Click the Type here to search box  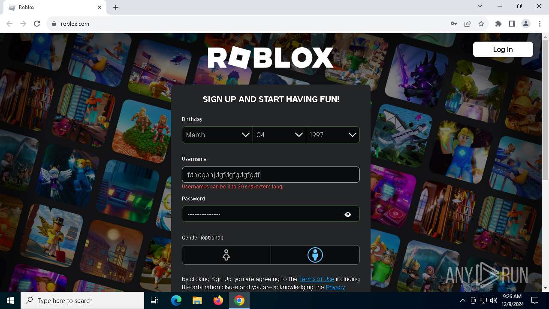click(x=82, y=300)
